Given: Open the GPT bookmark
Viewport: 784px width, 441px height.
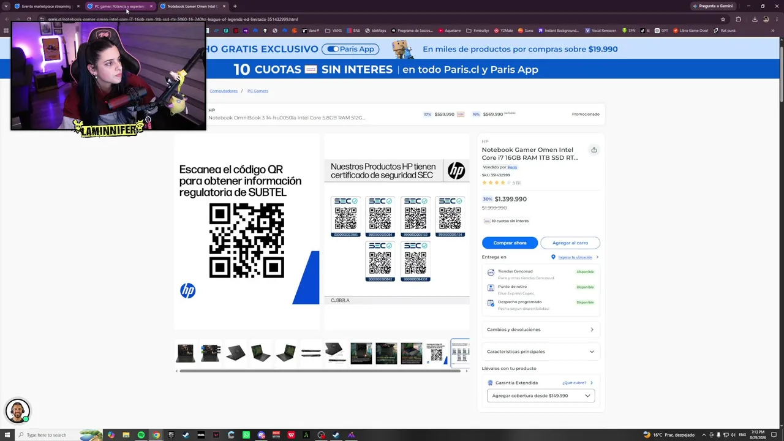Looking at the screenshot, I should point(661,31).
